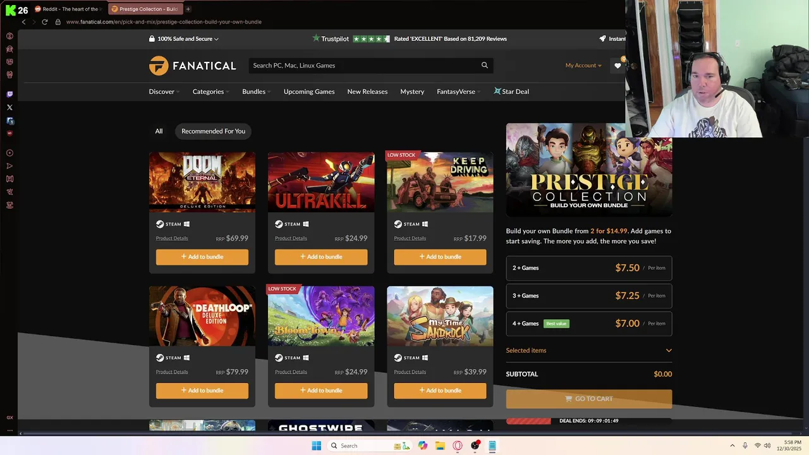Open Product Details for ULTRAKILL
Image resolution: width=809 pixels, height=455 pixels.
pyautogui.click(x=291, y=238)
